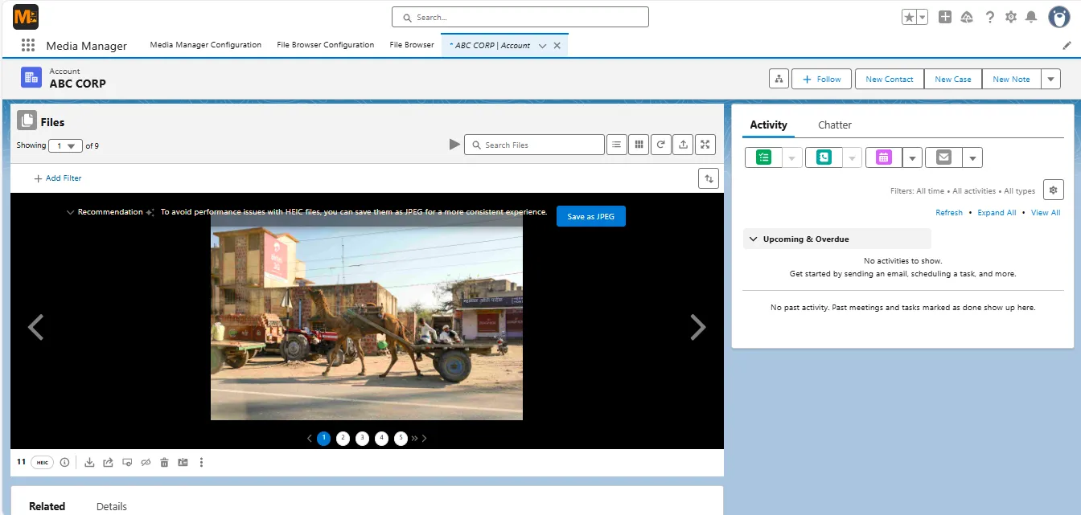The width and height of the screenshot is (1081, 515).
Task: Add page to favorites with star icon
Action: [x=909, y=17]
